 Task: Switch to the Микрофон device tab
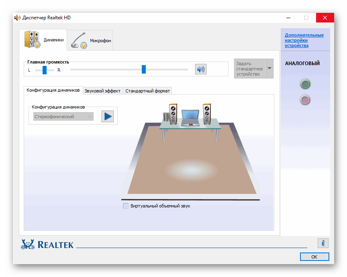(x=90, y=41)
